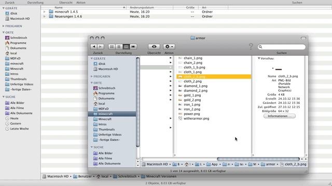Expand FREIGABEN section in armor window sidebar
The width and height of the screenshot is (332, 186).
pyautogui.click(x=92, y=76)
